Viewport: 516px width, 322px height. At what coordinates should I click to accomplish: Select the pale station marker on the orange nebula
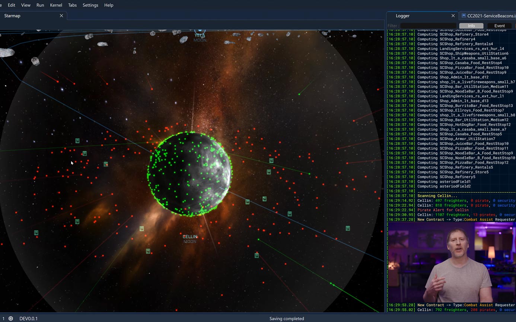[142, 229]
